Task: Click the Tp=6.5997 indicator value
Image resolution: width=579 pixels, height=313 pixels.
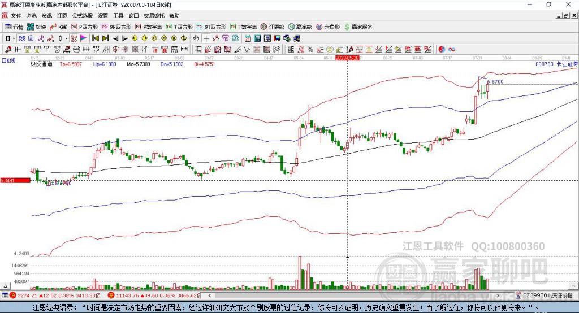Action: [x=71, y=64]
